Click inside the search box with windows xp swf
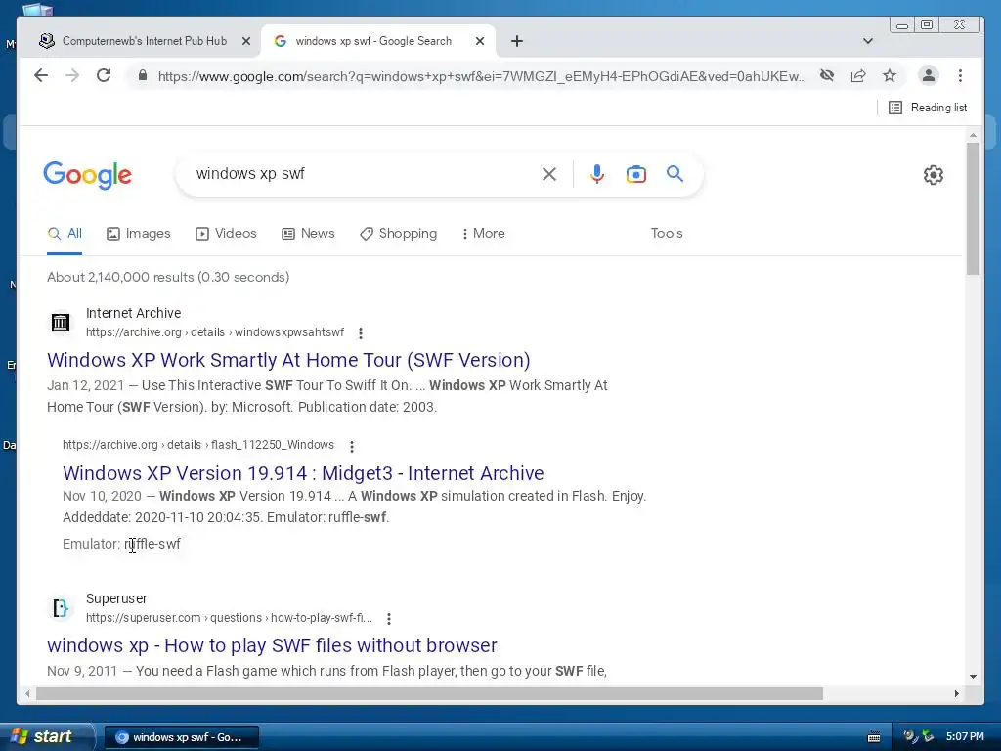The width and height of the screenshot is (1001, 751). (x=358, y=174)
